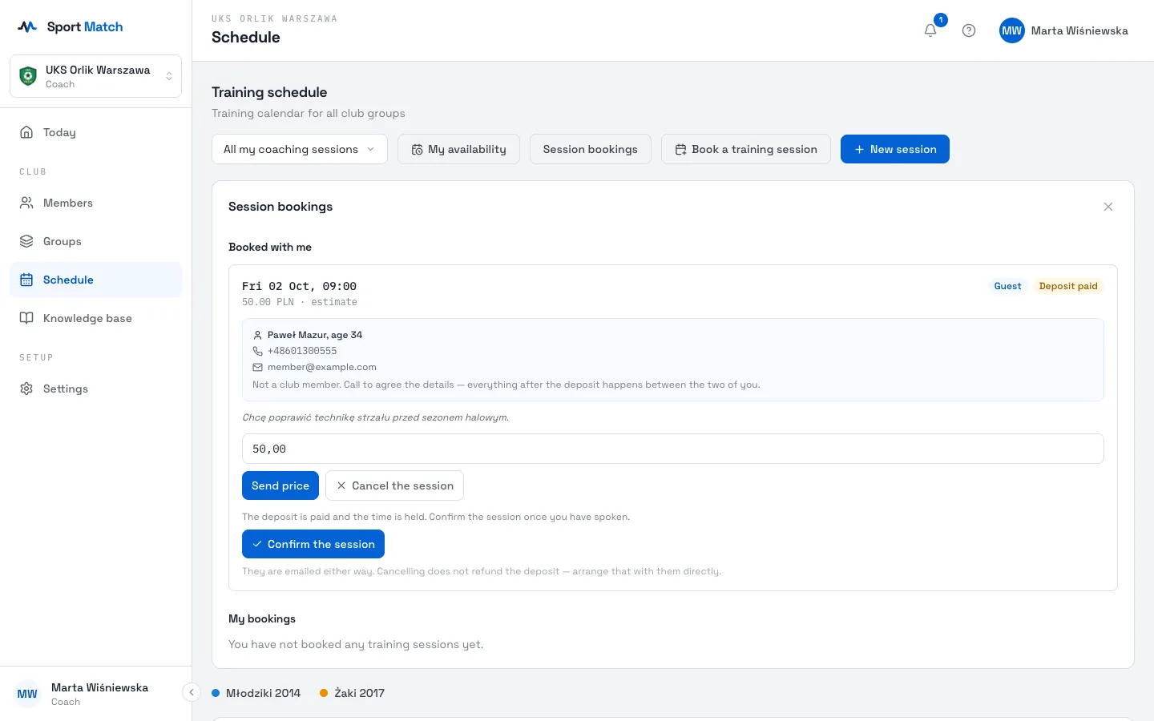Click the Deposit paid badge
Viewport: 1154px width, 721px height.
click(x=1068, y=286)
